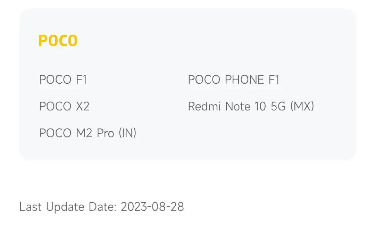Open the POCO M2 Pro (IN) entry
Screen dimensions: 375x232
[x=88, y=133]
